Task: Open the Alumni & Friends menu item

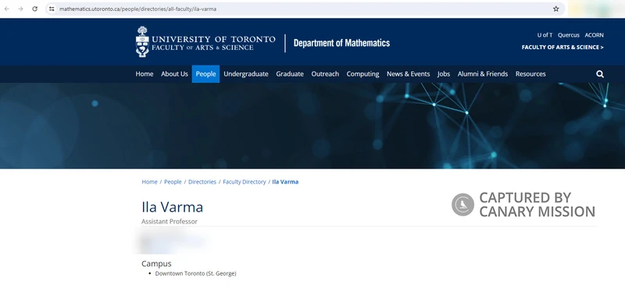Action: pos(483,74)
